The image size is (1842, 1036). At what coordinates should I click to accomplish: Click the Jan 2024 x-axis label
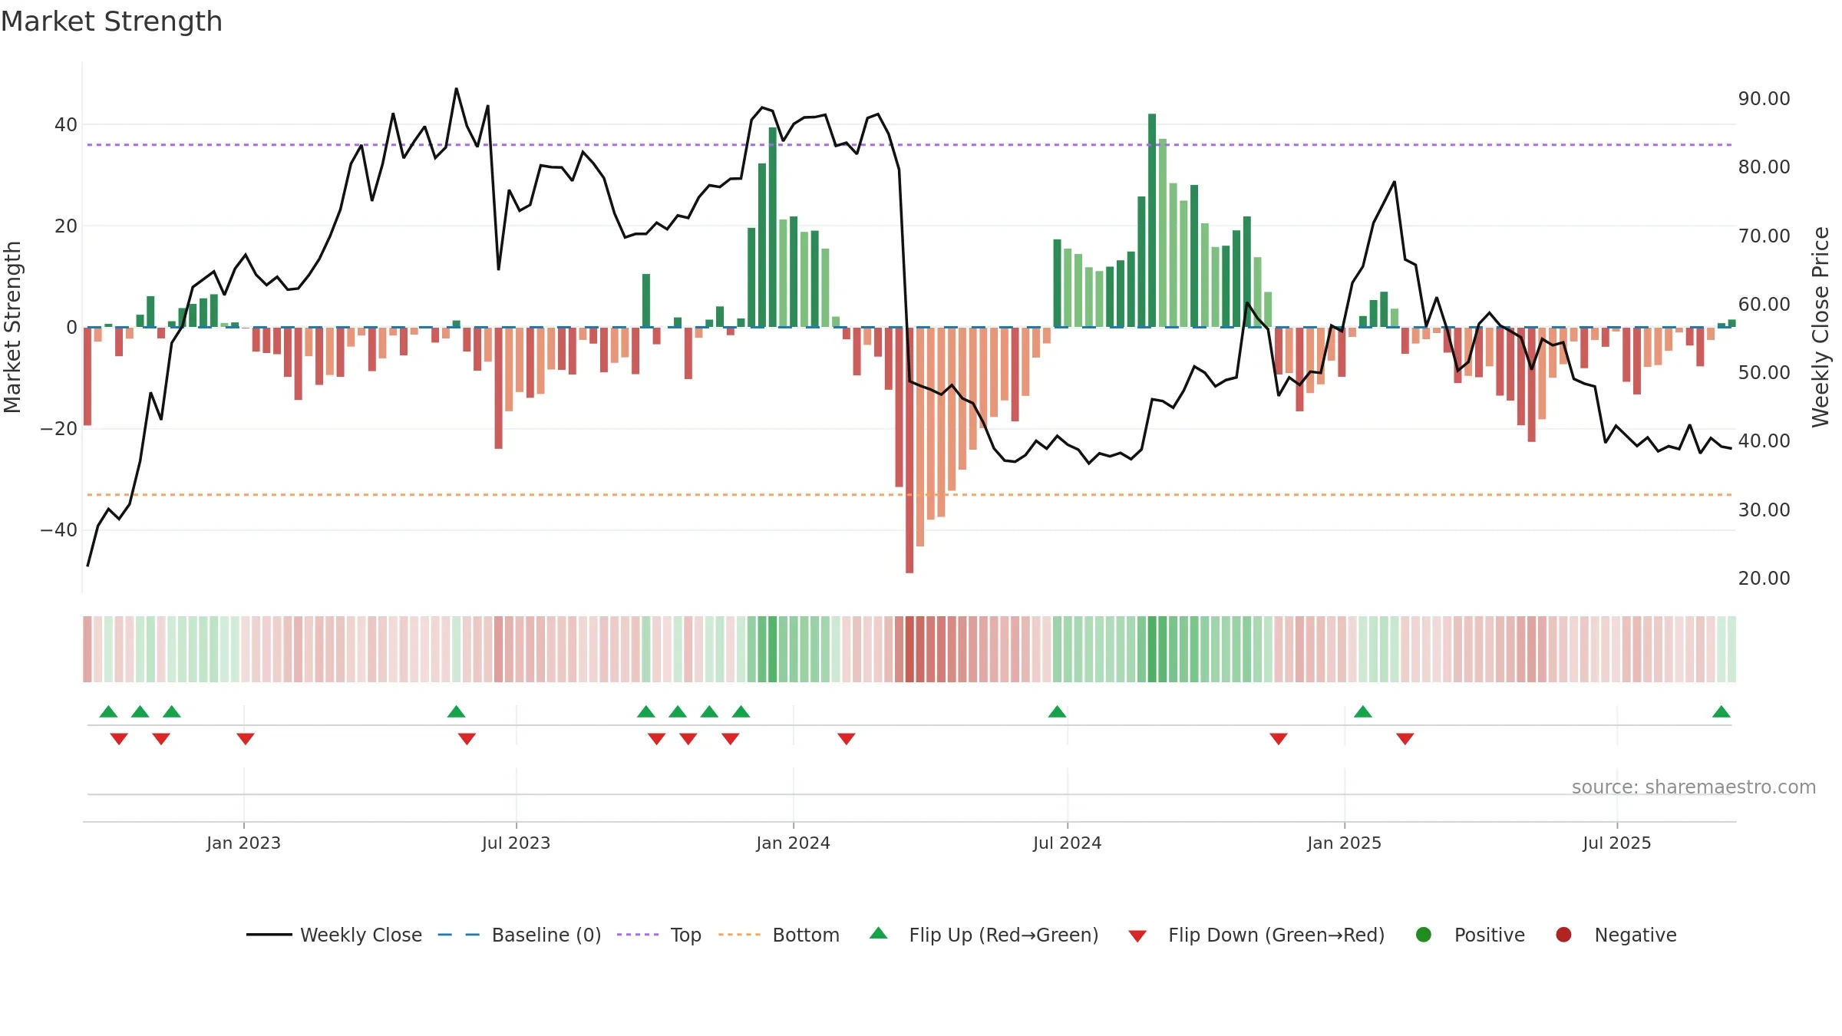click(794, 843)
